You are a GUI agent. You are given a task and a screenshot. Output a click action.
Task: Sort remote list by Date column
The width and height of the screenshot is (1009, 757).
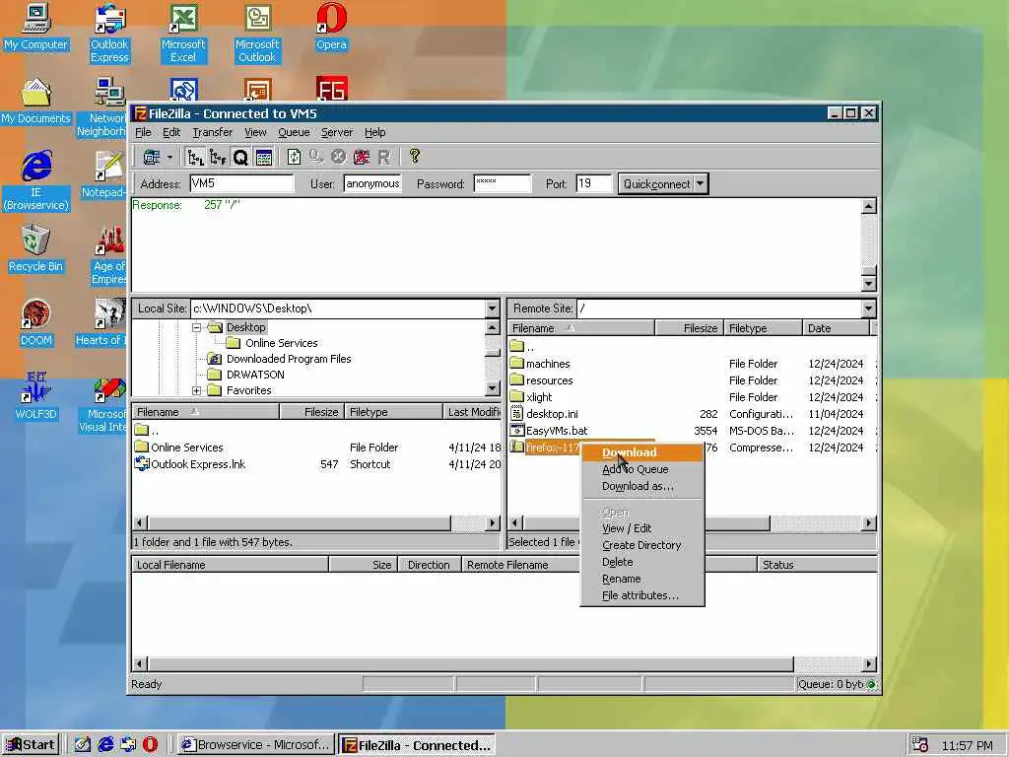point(837,328)
